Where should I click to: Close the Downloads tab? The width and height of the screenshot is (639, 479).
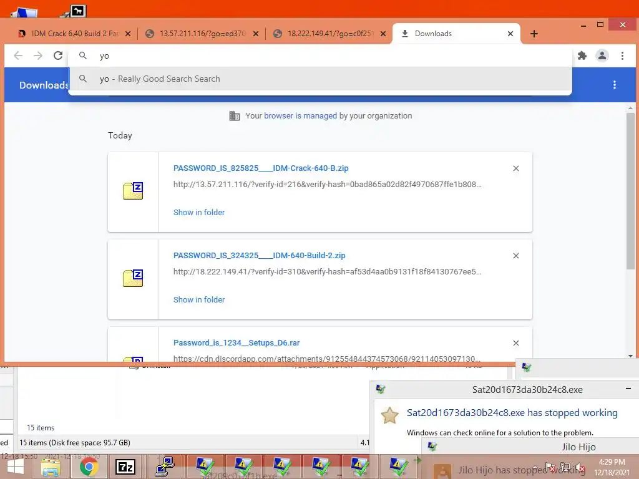click(510, 34)
